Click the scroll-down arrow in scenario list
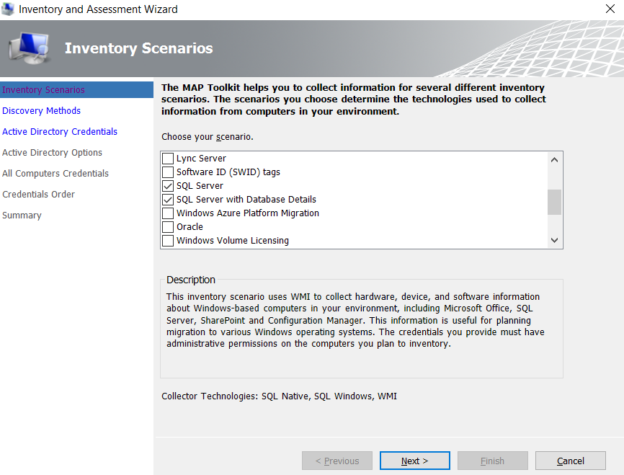624x475 pixels. [553, 240]
